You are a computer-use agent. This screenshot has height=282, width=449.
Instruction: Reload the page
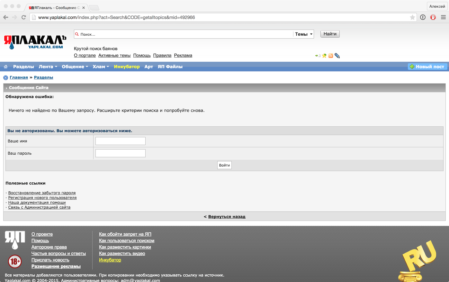(23, 17)
